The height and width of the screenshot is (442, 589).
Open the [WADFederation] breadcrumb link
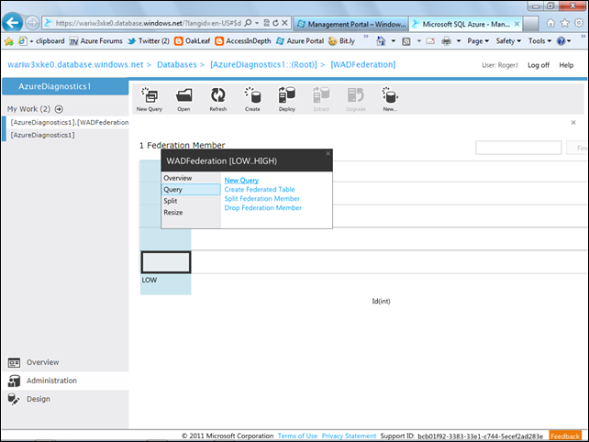point(363,64)
